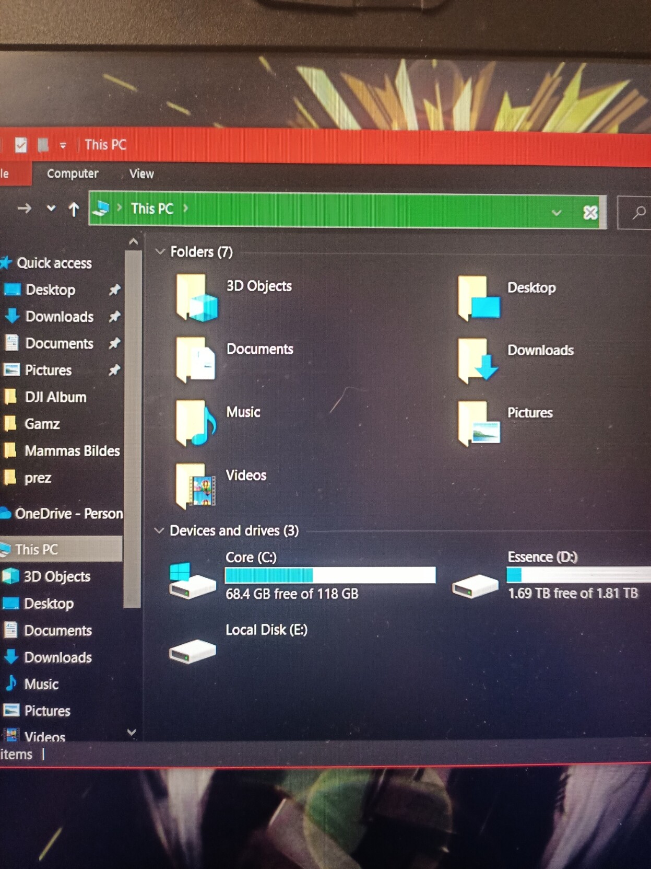Open Music under This PC in sidebar

click(41, 684)
